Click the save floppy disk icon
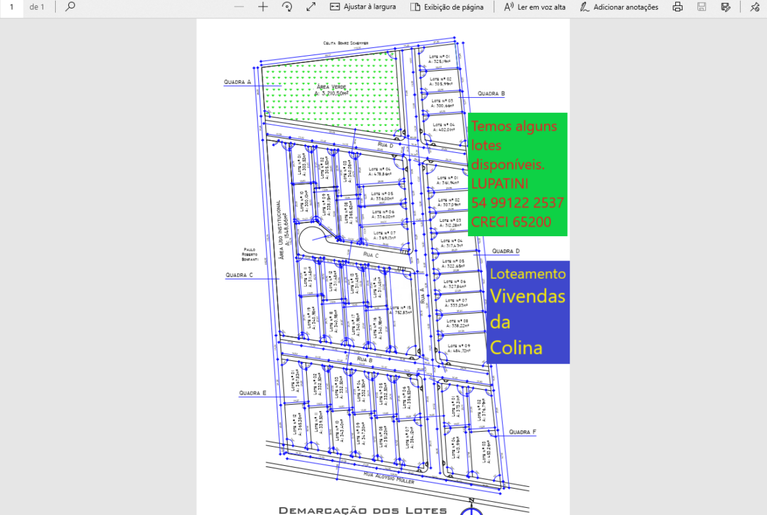 701,7
